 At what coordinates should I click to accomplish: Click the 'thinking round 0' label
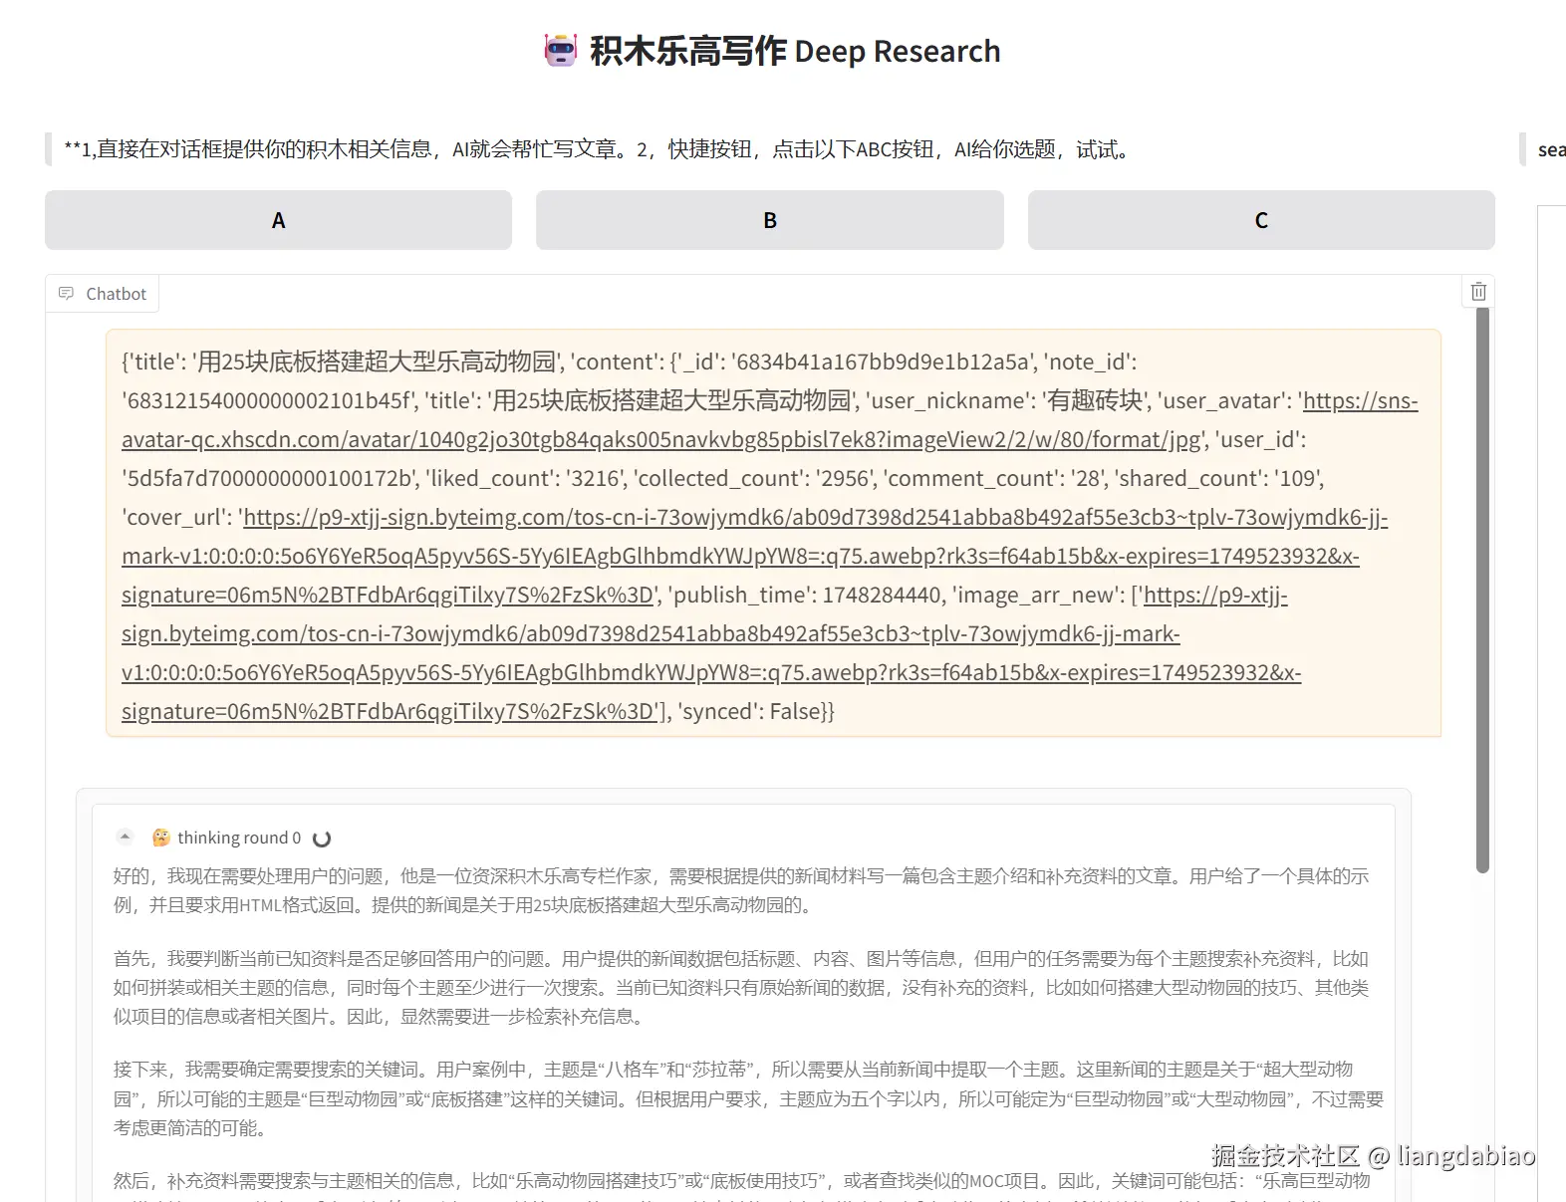tap(239, 838)
